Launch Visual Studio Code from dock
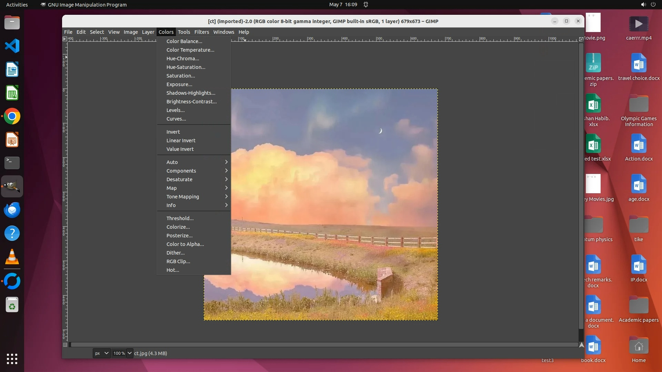Image resolution: width=662 pixels, height=372 pixels. click(12, 46)
